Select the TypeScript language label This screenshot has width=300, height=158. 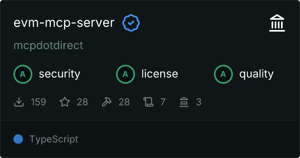(x=54, y=139)
